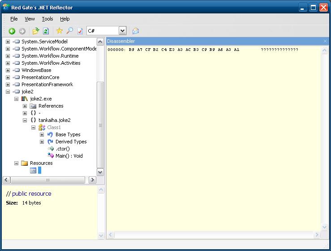Collapse the joke2.exe module node
Image resolution: width=331 pixels, height=251 pixels.
point(16,99)
